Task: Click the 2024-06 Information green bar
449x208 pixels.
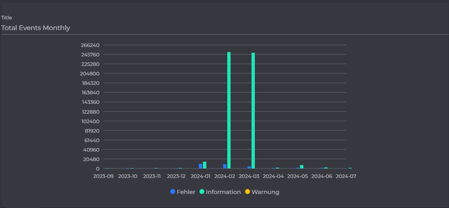Action: click(x=326, y=168)
